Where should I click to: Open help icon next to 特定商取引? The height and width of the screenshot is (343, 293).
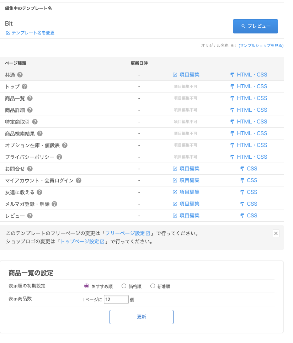click(x=35, y=122)
